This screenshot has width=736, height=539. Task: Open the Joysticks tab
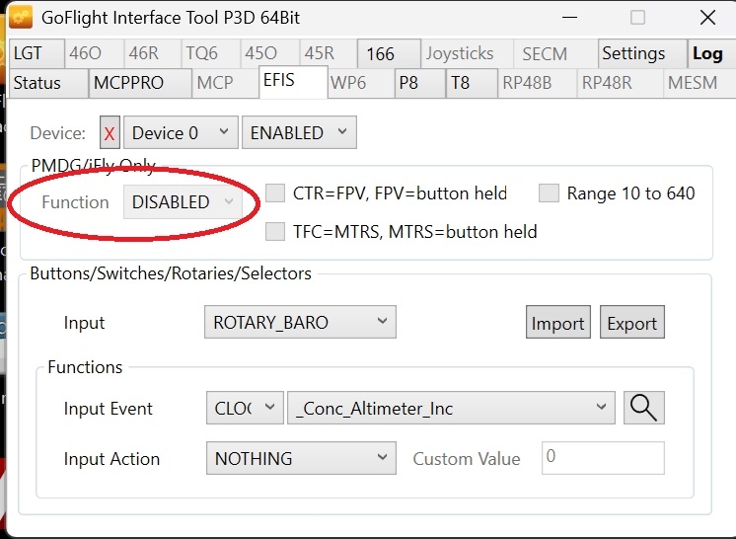468,53
